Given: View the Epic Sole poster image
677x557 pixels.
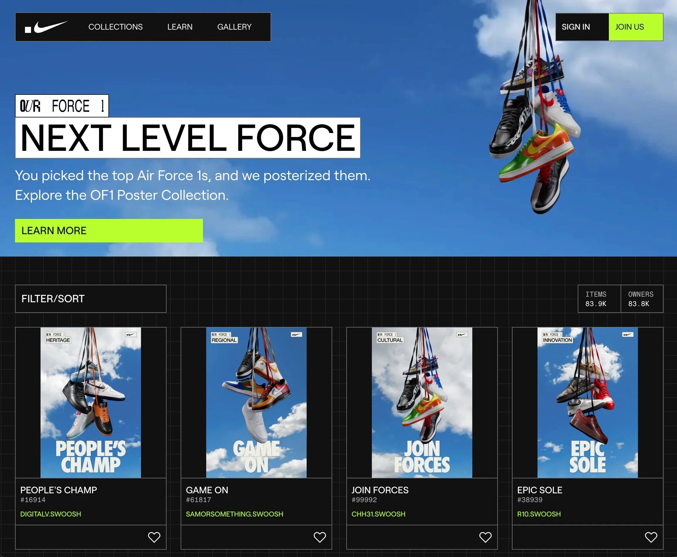Looking at the screenshot, I should click(x=588, y=402).
